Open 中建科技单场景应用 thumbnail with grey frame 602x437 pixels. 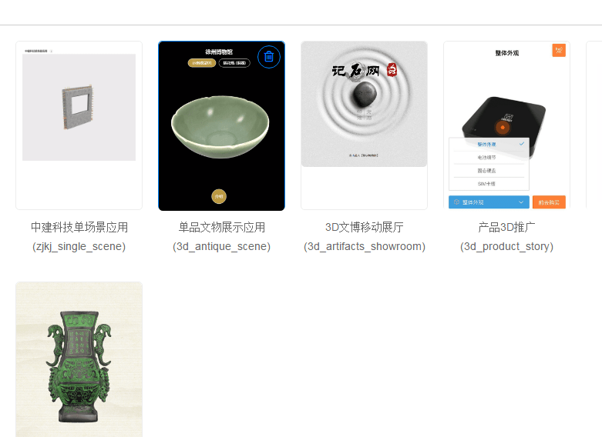[x=79, y=125]
